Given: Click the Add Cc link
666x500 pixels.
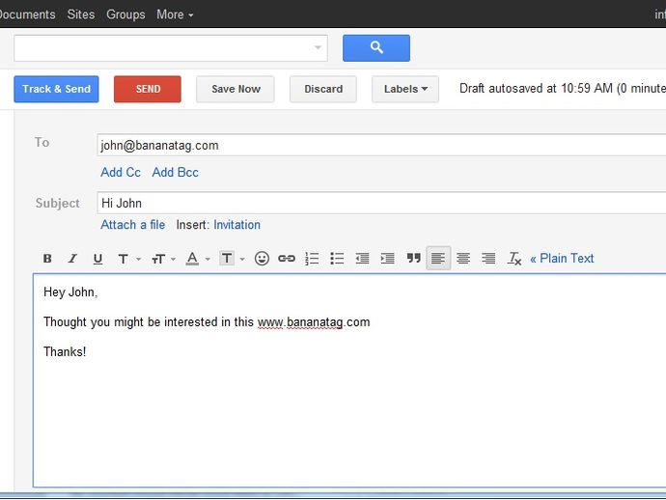Looking at the screenshot, I should tap(121, 172).
